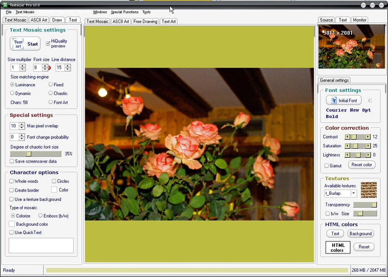Click the HTML colors Background button

pyautogui.click(x=360, y=234)
